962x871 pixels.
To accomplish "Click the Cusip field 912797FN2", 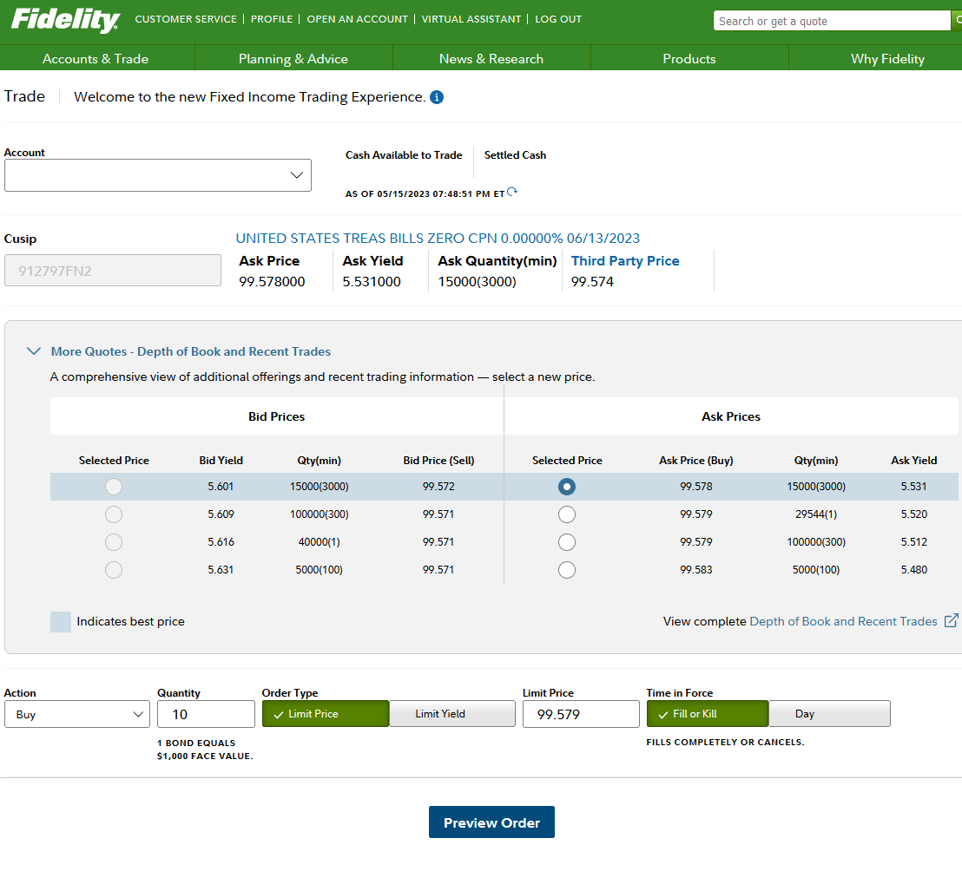I will (x=113, y=271).
